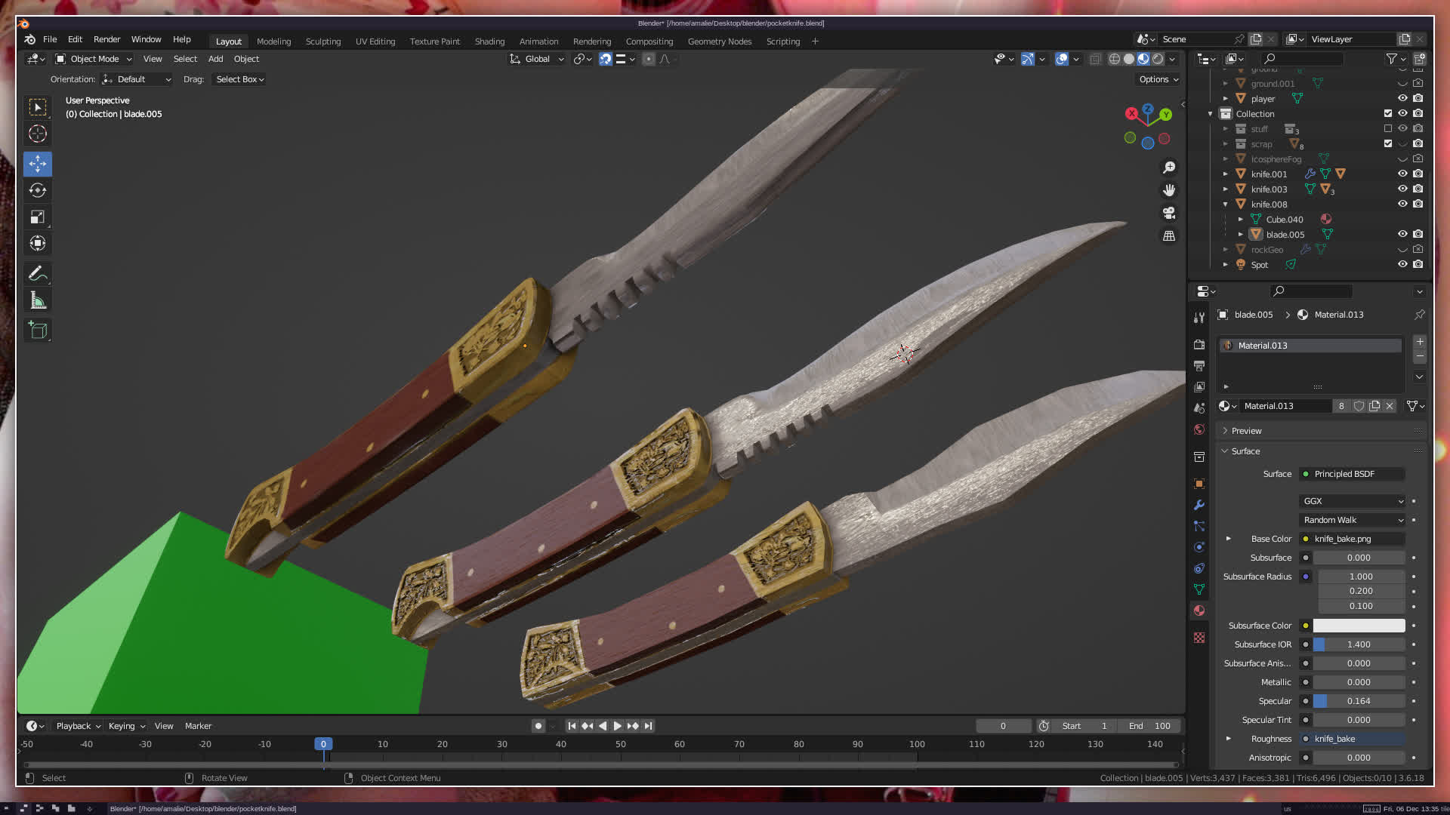The height and width of the screenshot is (815, 1450).
Task: Toggle the stuff collection exclude checkbox
Action: pos(1388,129)
